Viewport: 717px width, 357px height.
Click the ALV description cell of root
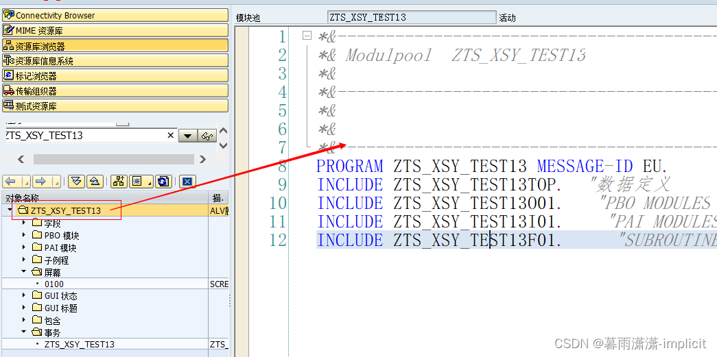tap(219, 210)
